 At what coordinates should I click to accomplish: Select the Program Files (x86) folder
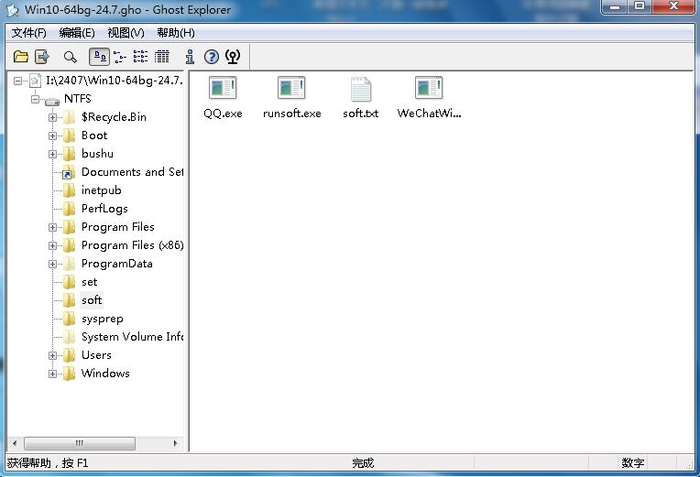pos(132,245)
